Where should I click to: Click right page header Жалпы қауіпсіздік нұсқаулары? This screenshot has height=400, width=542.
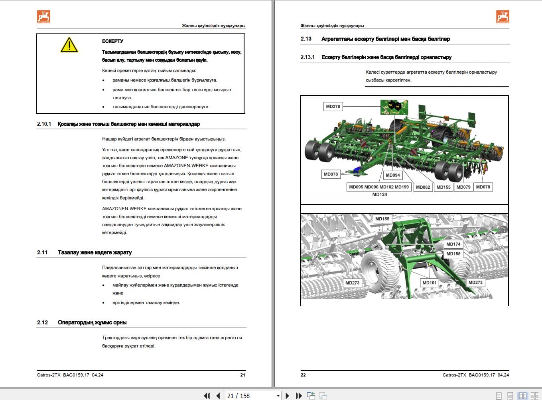tap(332, 25)
